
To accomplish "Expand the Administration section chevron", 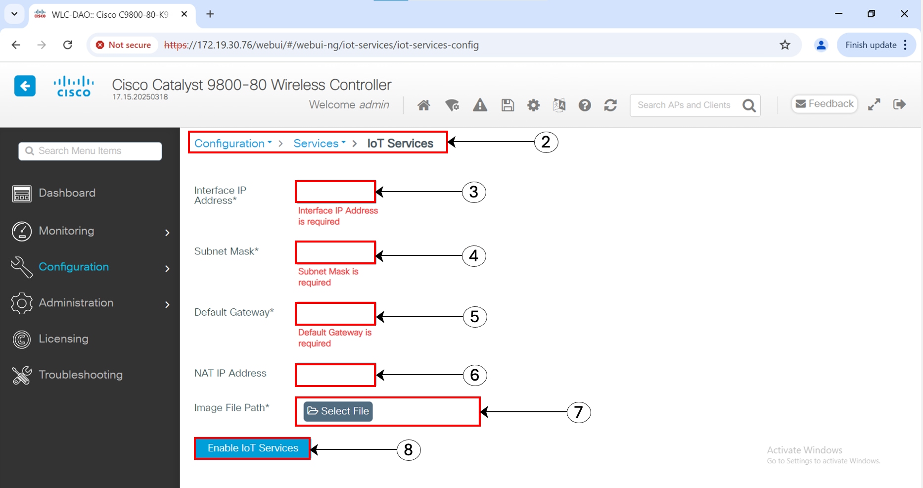I will tap(167, 304).
